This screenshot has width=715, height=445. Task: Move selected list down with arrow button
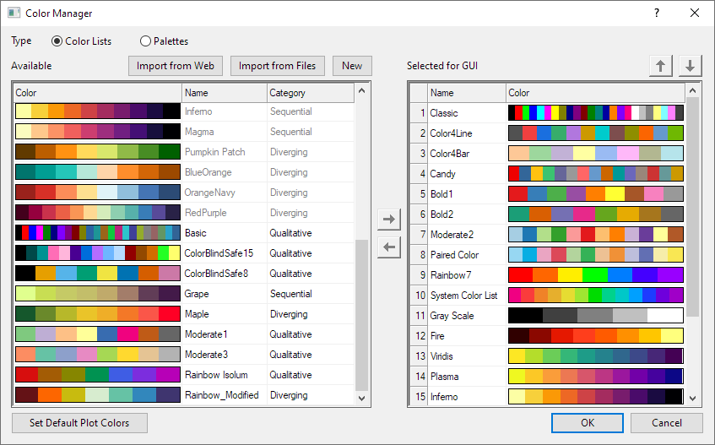pos(690,66)
